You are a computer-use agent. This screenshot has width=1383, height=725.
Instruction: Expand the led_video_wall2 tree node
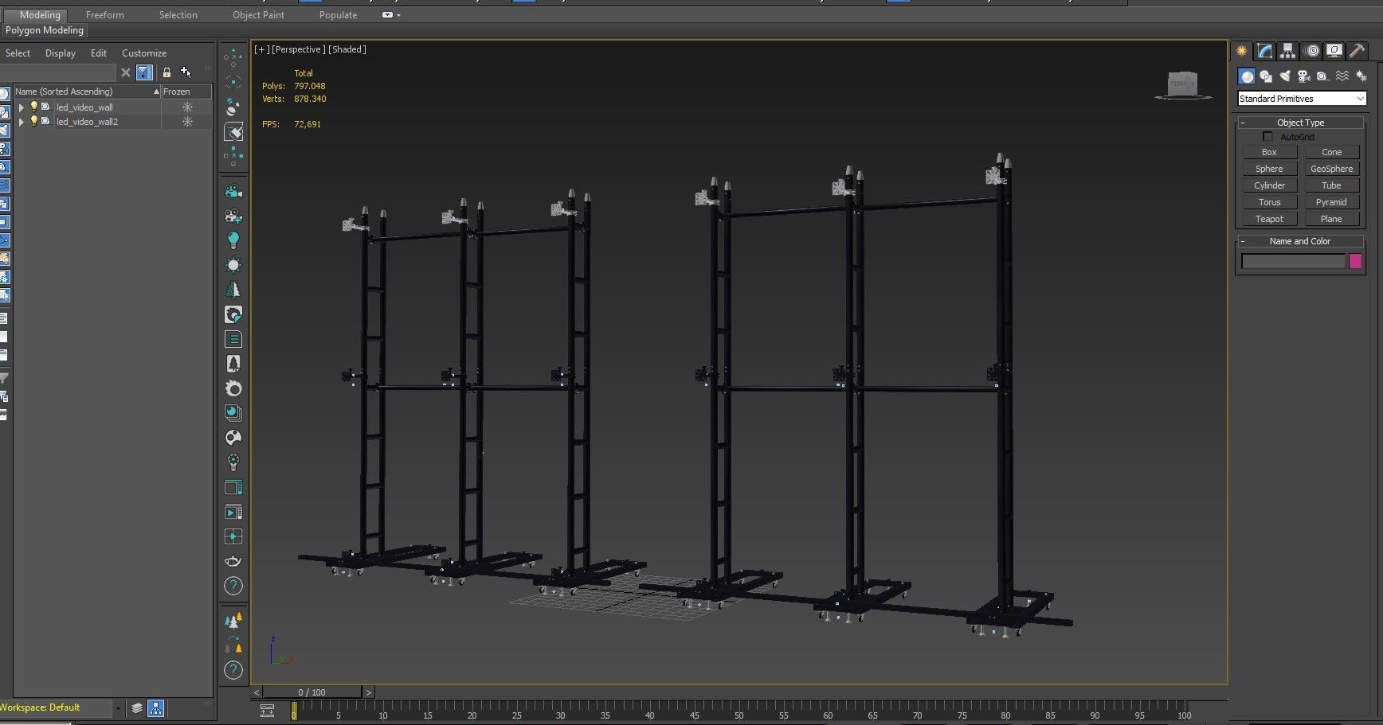click(x=22, y=122)
